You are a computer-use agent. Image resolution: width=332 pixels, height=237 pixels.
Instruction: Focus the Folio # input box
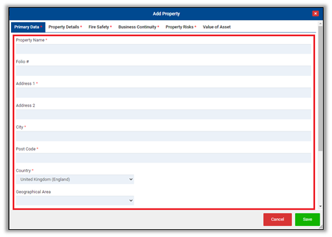click(163, 71)
